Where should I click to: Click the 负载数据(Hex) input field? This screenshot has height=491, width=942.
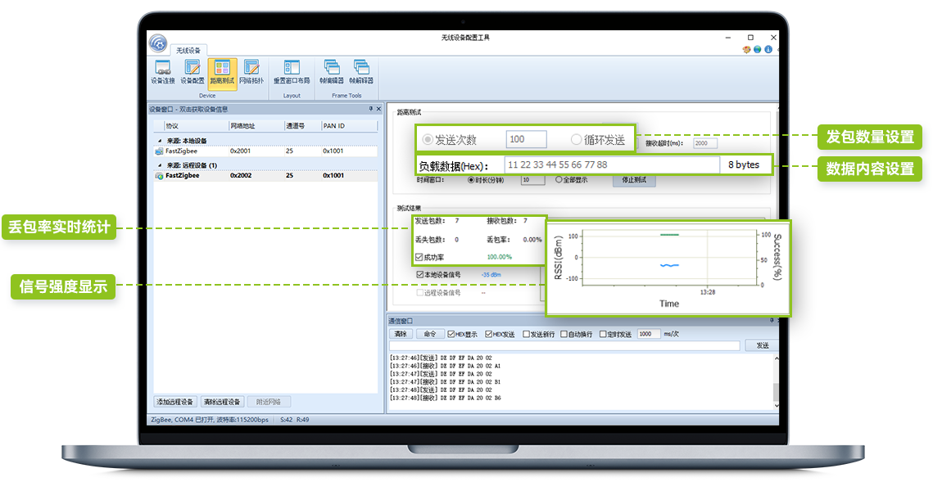click(x=611, y=164)
